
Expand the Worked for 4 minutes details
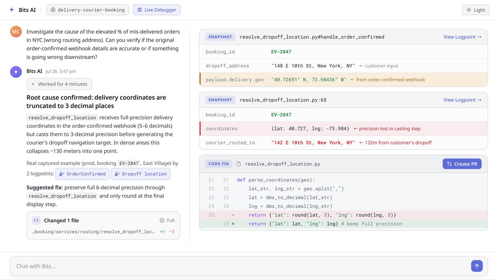pos(59,84)
